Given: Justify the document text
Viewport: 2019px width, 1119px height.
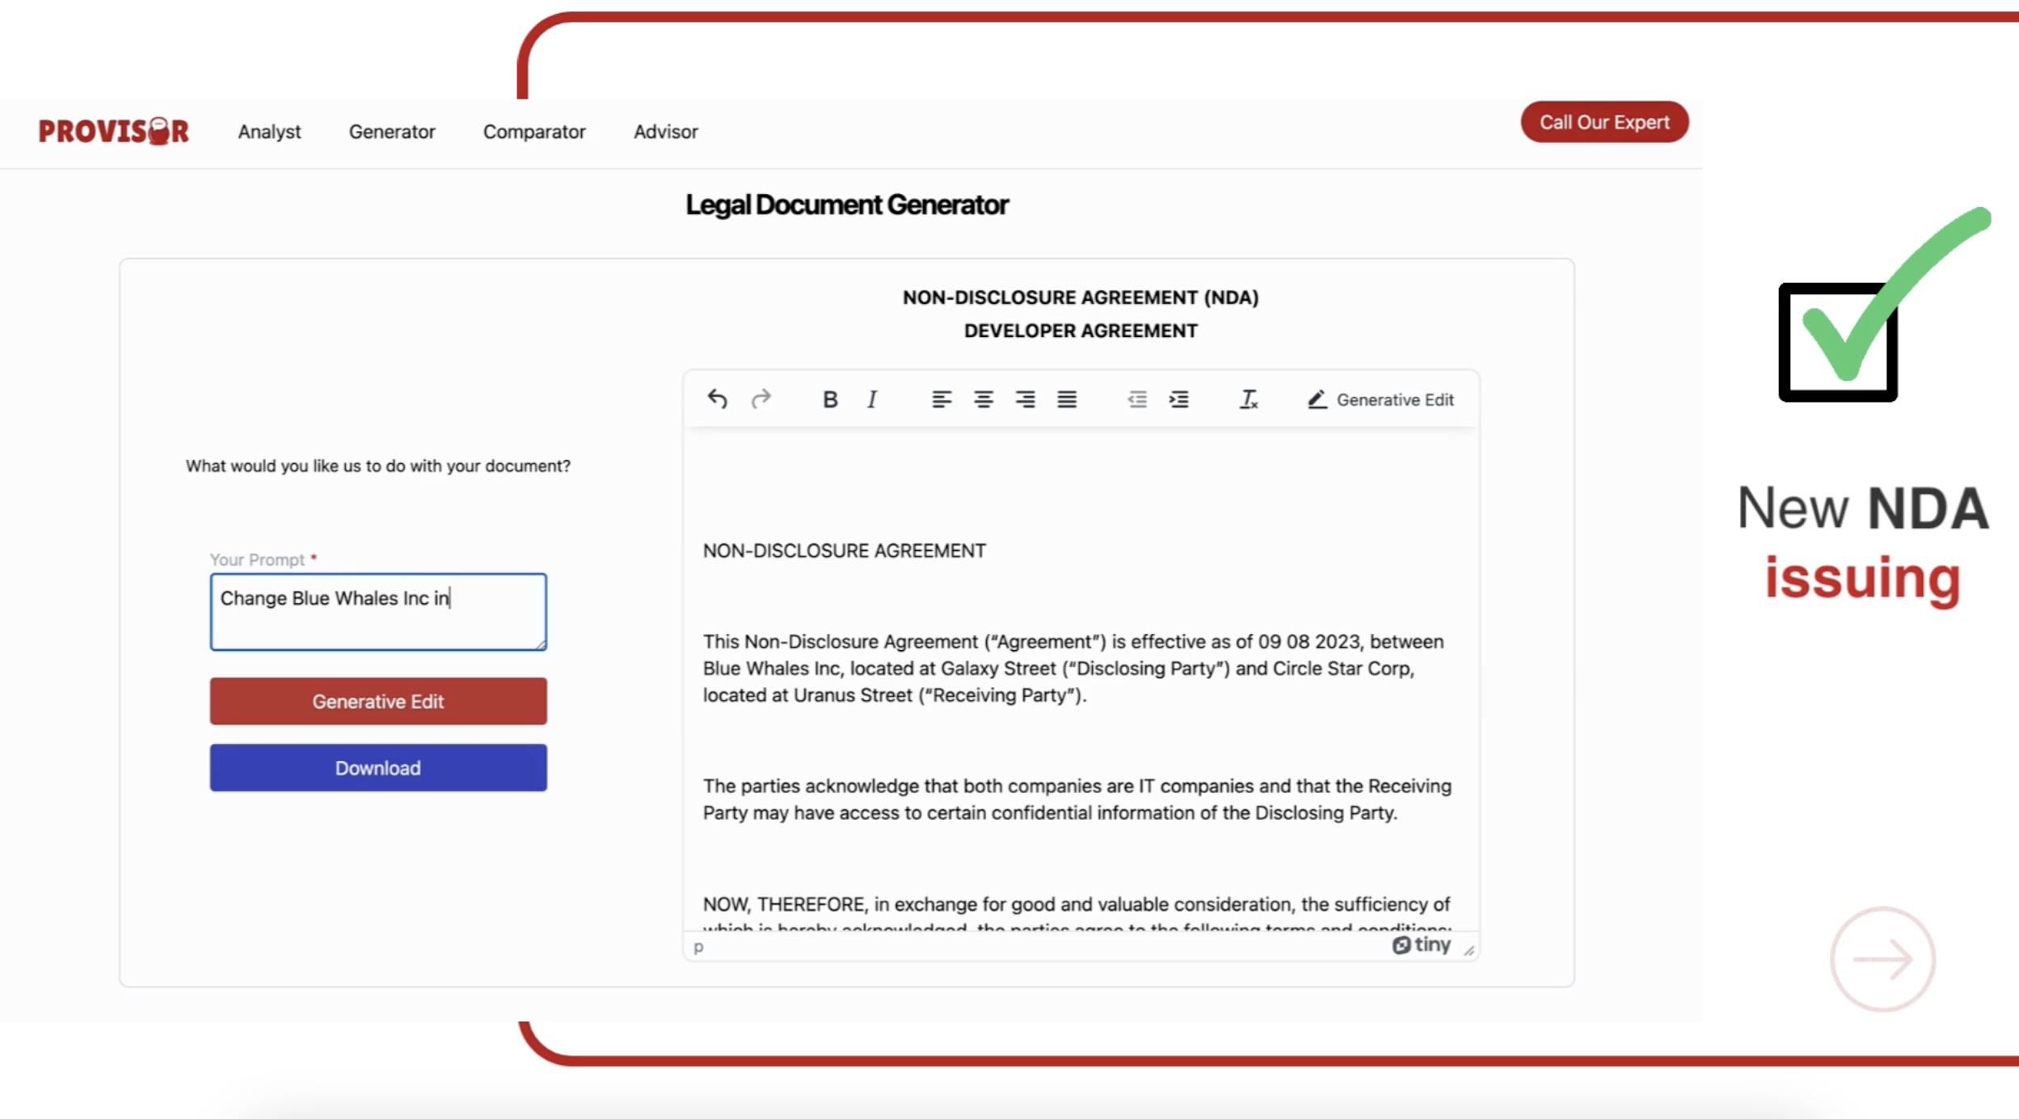Looking at the screenshot, I should coord(1067,399).
